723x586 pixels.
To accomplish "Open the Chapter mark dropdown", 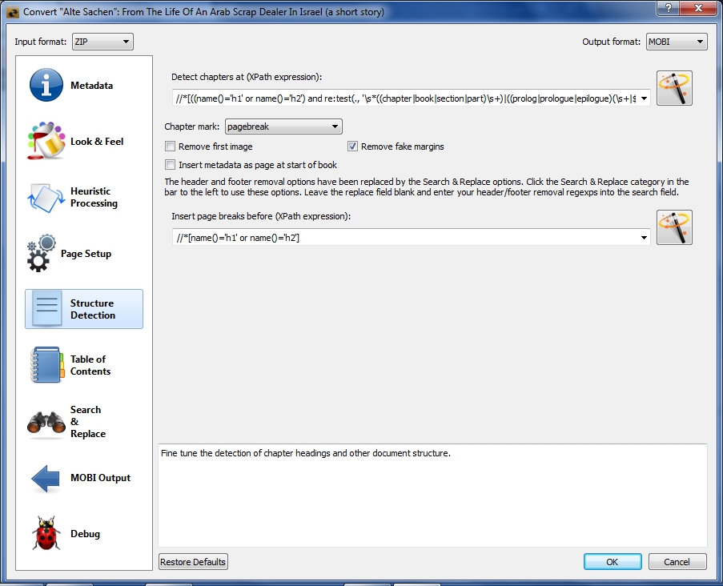I will [x=283, y=126].
